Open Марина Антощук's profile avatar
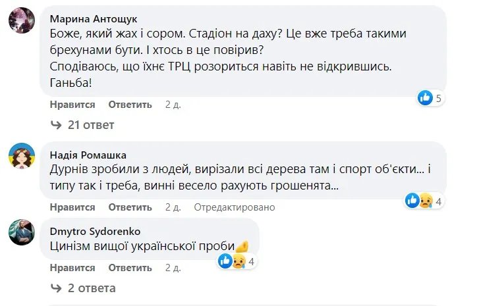The height and width of the screenshot is (306, 477). [x=21, y=20]
